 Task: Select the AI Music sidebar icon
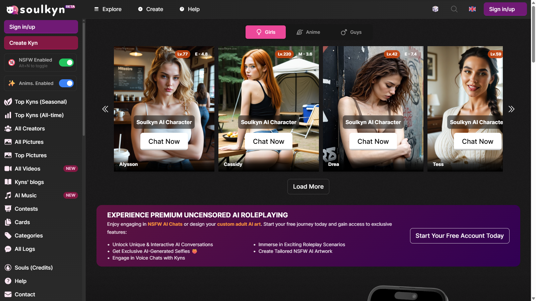[x=8, y=195]
